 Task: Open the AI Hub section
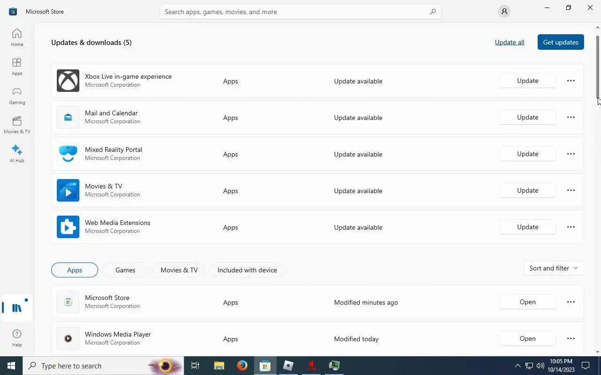(17, 154)
